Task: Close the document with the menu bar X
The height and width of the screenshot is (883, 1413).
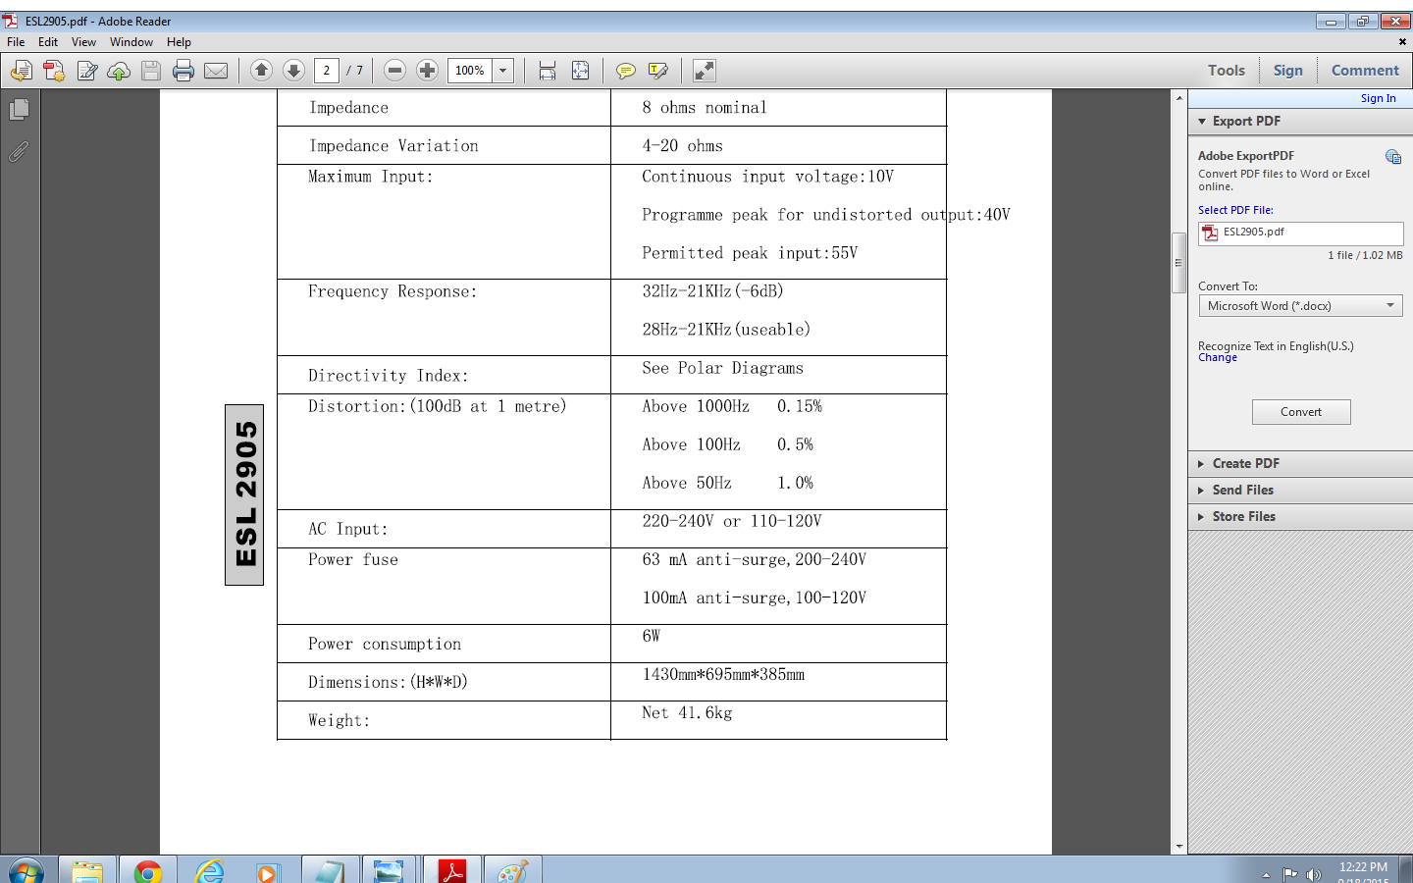Action: 1402,42
